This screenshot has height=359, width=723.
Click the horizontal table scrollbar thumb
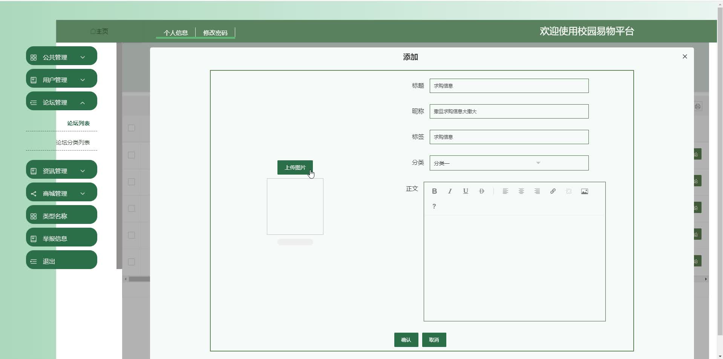pyautogui.click(x=139, y=279)
